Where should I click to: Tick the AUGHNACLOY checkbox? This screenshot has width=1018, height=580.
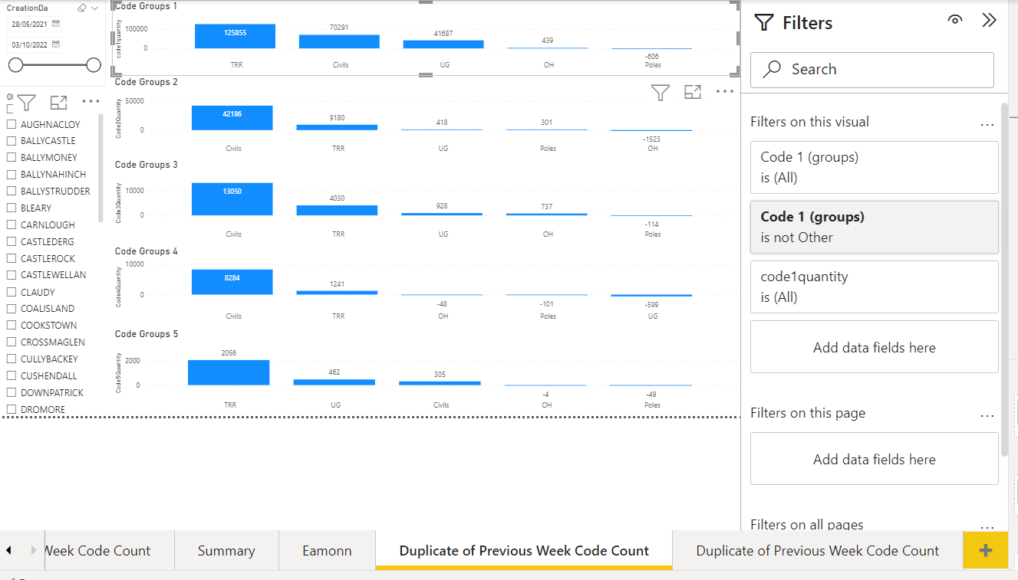tap(12, 125)
